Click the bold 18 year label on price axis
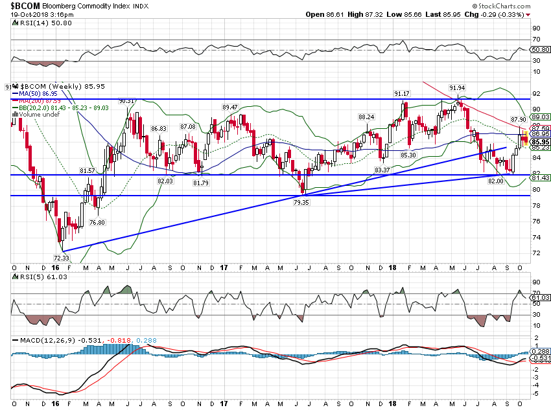551x410 pixels. click(393, 268)
